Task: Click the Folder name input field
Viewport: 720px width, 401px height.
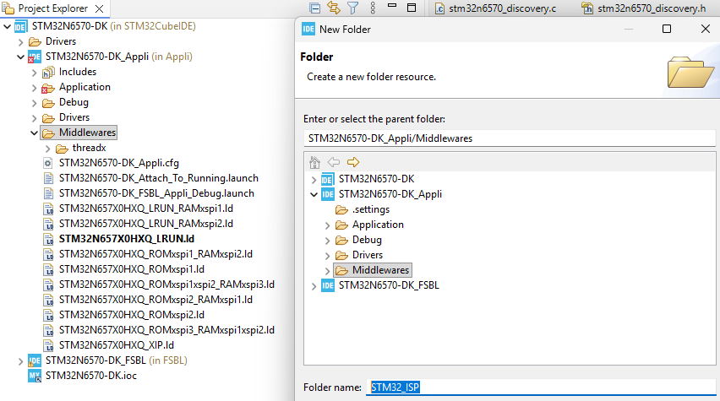Action: coord(541,387)
